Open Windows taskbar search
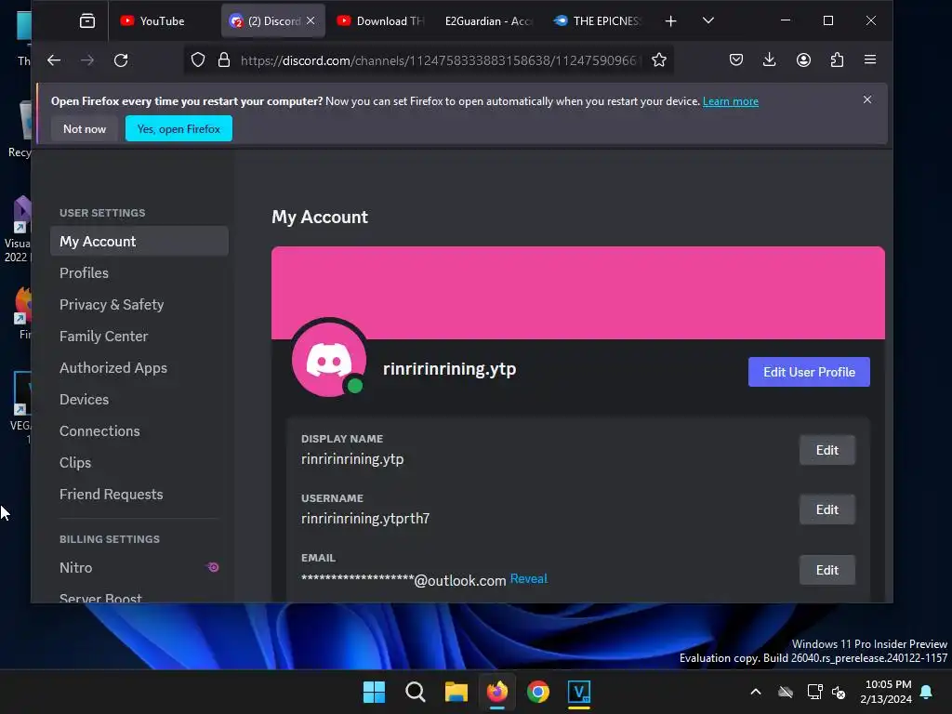Screen dimensions: 952x714 [x=416, y=692]
